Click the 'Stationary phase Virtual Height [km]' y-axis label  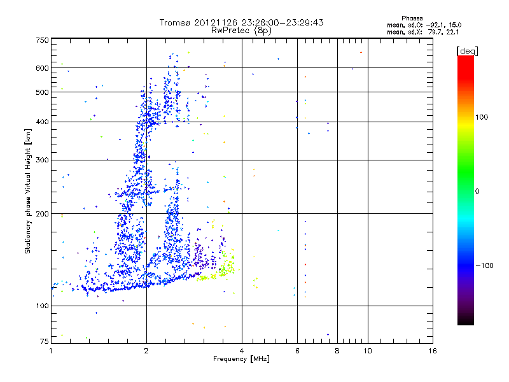click(27, 191)
